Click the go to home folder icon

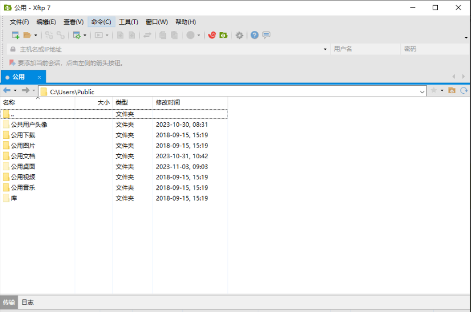click(452, 91)
